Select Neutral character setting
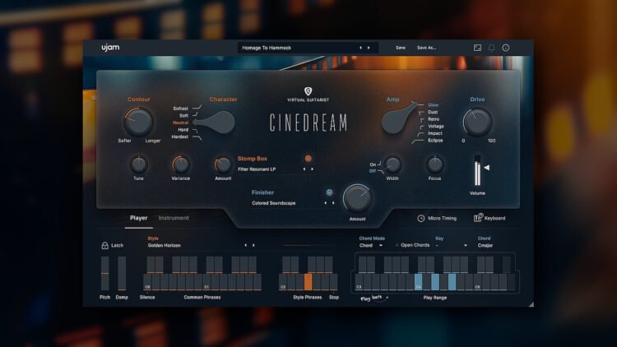 180,123
